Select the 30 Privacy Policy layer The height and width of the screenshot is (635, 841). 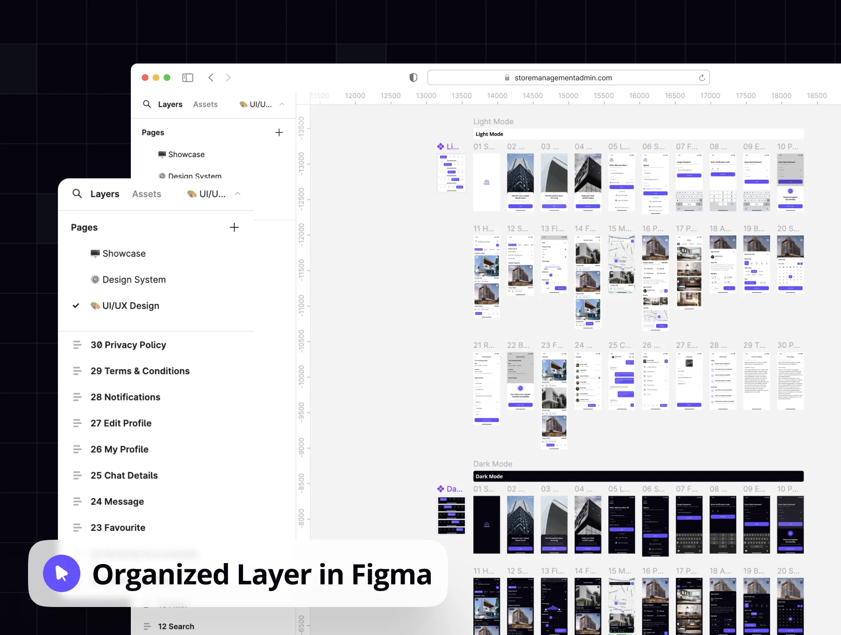click(128, 345)
